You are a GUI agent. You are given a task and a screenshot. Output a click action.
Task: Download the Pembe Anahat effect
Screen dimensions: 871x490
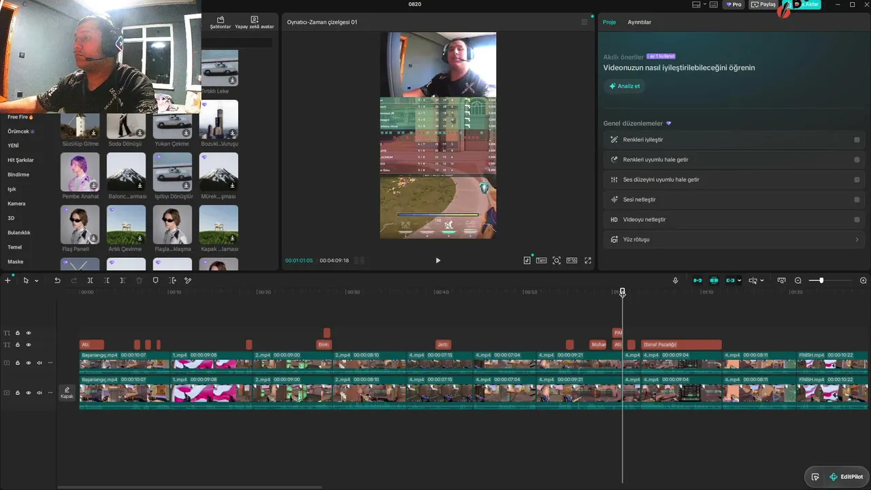click(x=93, y=185)
